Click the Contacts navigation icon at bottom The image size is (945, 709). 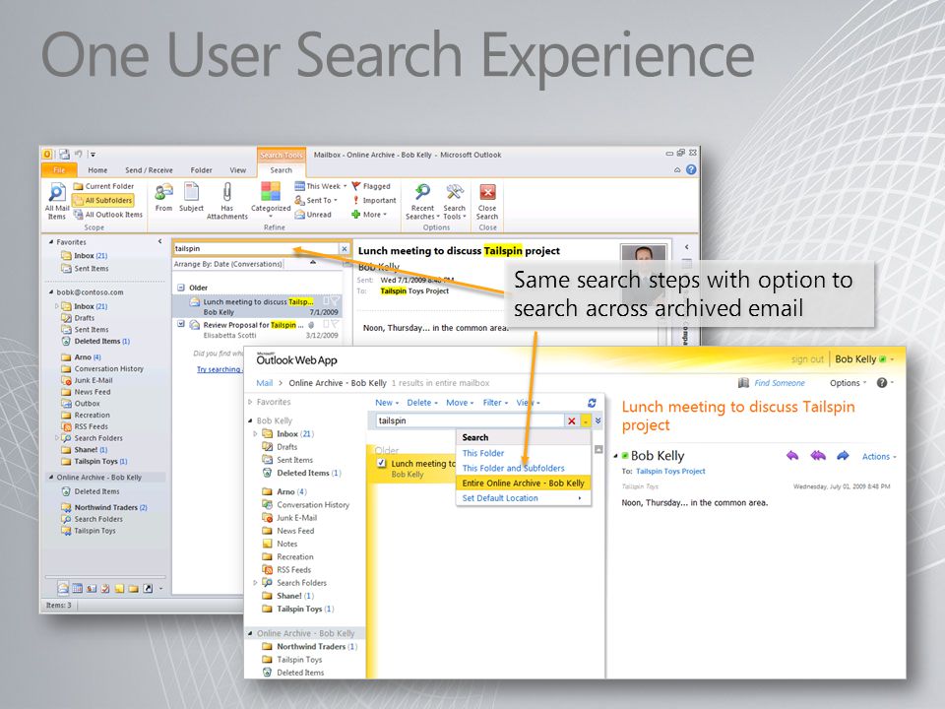click(x=91, y=589)
